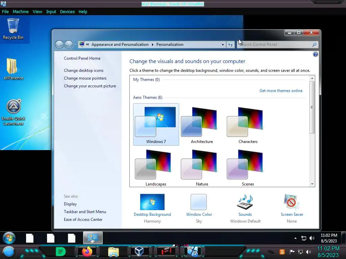The height and width of the screenshot is (259, 346).
Task: Click the themes list scroll down arrow
Action: point(312,184)
